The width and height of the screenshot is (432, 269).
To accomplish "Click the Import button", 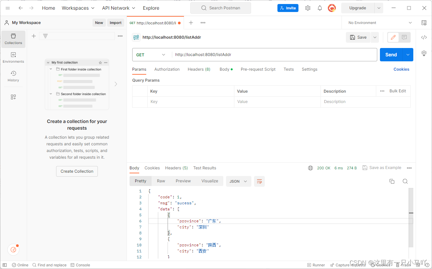I will 116,23.
